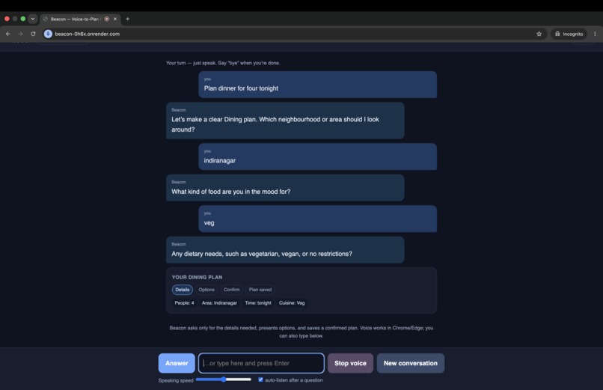Bookmark this page with the star icon
Viewport: 603px width, 390px height.
(539, 34)
